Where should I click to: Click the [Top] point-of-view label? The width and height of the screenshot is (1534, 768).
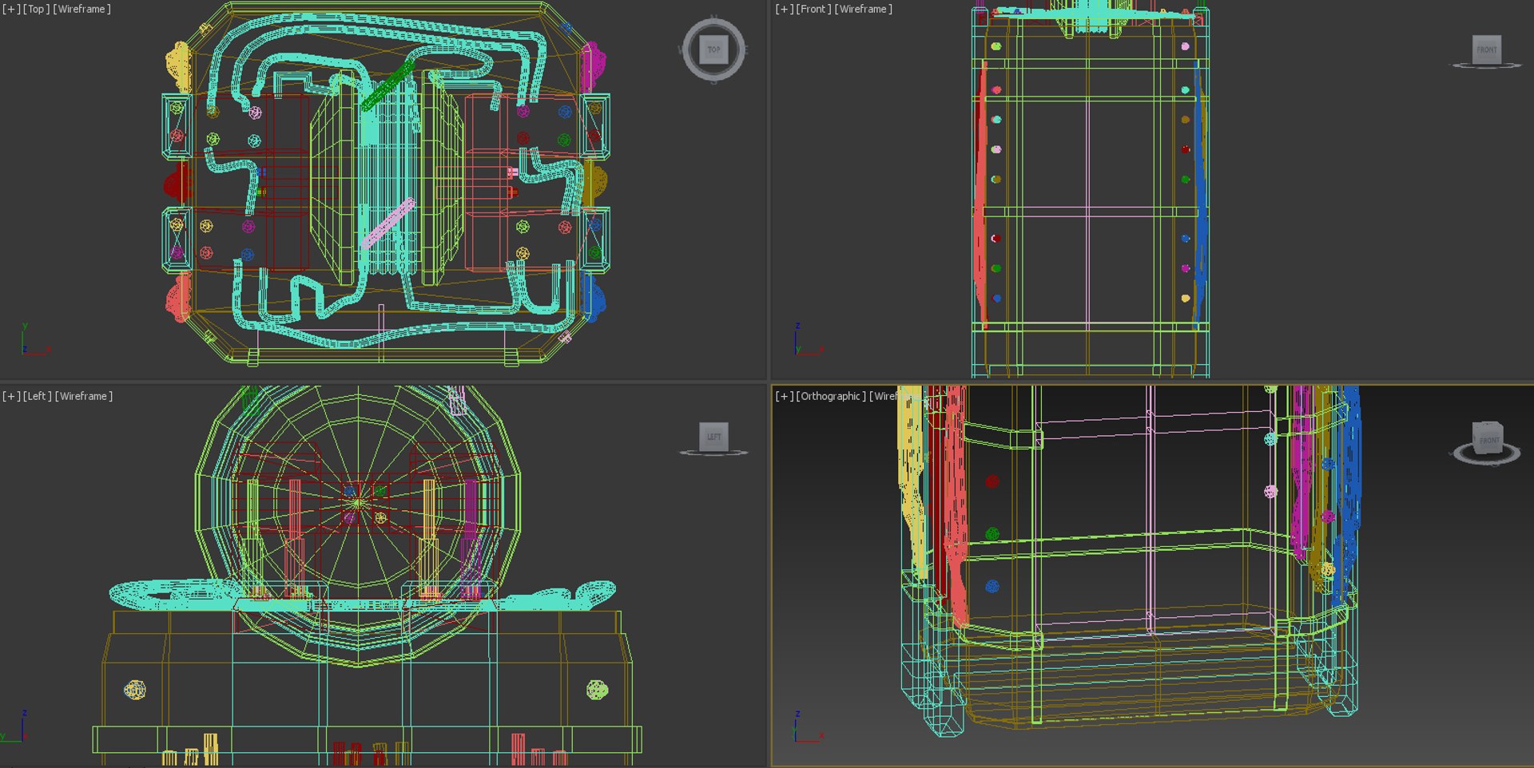click(x=36, y=9)
